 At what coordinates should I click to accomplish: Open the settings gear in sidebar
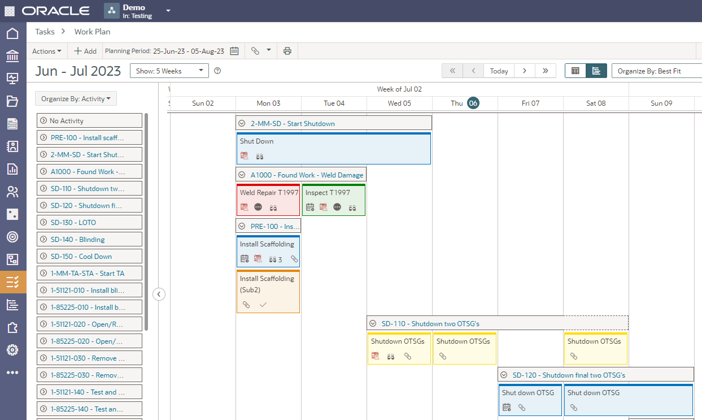coord(12,350)
